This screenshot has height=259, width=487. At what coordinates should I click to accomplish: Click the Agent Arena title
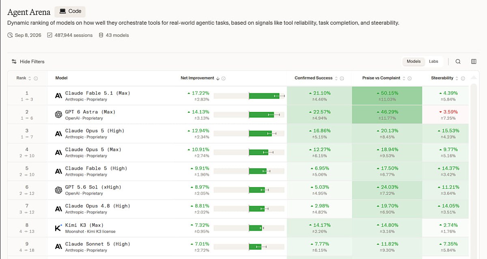29,12
